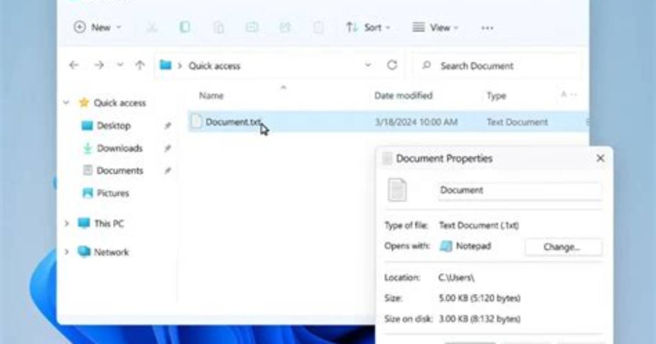The image size is (656, 344).
Task: Click the Size value 5.00 KB
Action: pyautogui.click(x=479, y=298)
